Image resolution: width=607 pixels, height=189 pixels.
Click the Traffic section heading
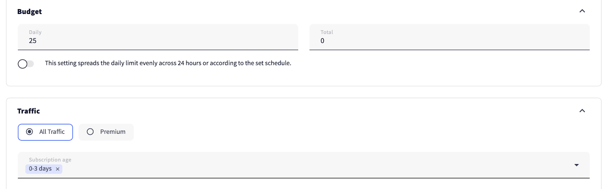point(28,111)
